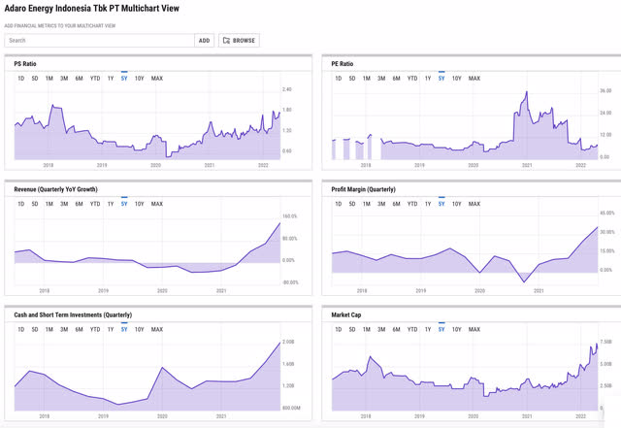Select YTD range on PS Ratio chart
The width and height of the screenshot is (621, 428).
click(95, 79)
